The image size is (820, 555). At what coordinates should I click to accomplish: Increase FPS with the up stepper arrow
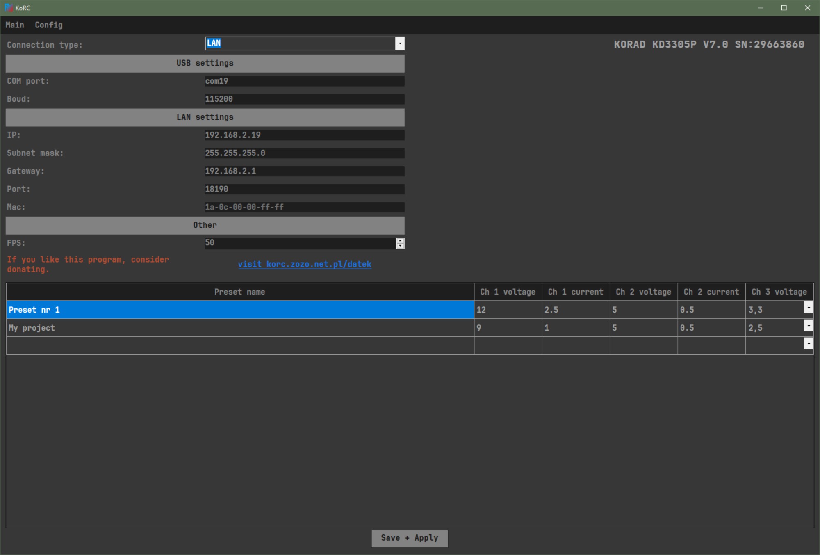[400, 240]
